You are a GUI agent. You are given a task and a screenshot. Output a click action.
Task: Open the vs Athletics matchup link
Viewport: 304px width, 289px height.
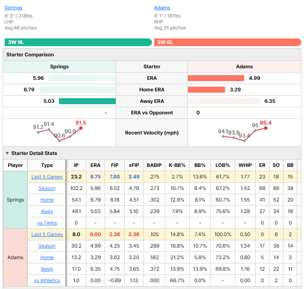pos(47,280)
